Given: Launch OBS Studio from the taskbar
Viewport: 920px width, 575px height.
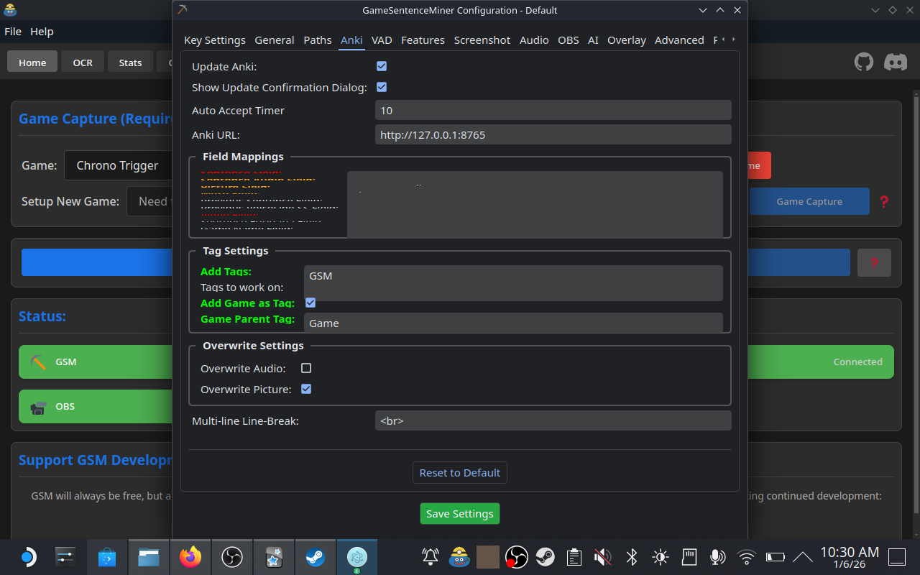Looking at the screenshot, I should pos(232,556).
